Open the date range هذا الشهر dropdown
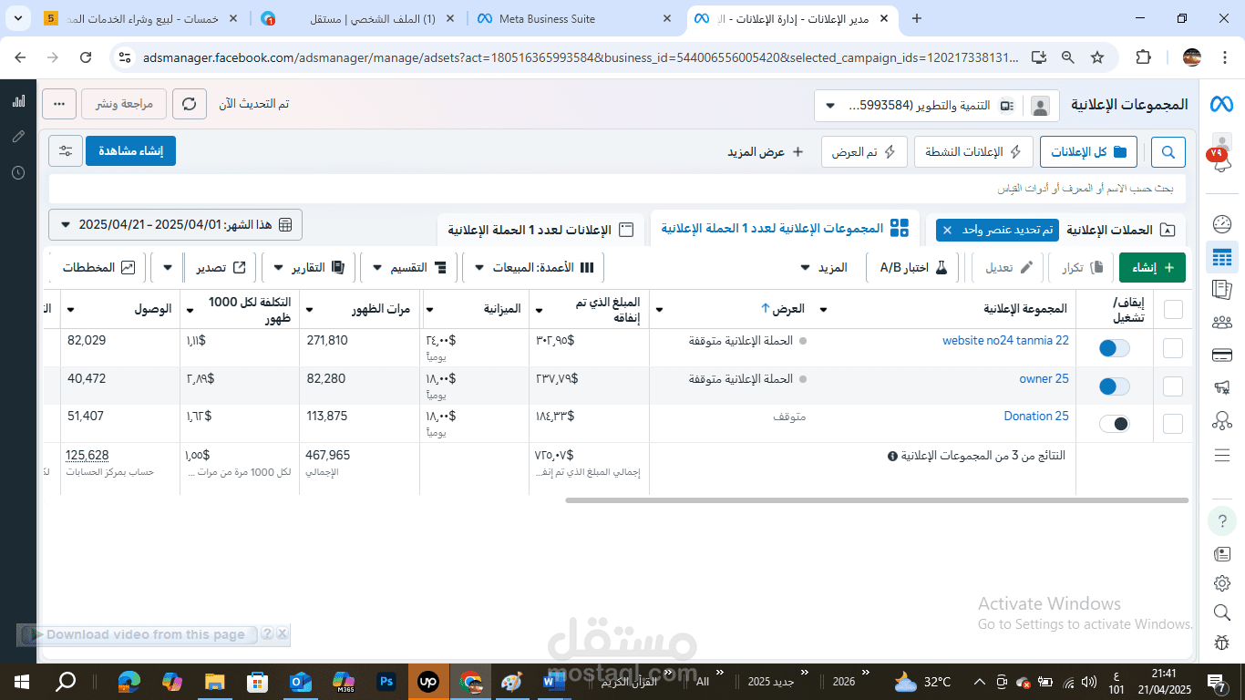The image size is (1245, 700). coord(176,224)
